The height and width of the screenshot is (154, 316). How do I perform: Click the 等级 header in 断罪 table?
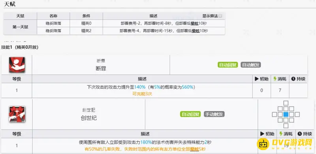17,79
